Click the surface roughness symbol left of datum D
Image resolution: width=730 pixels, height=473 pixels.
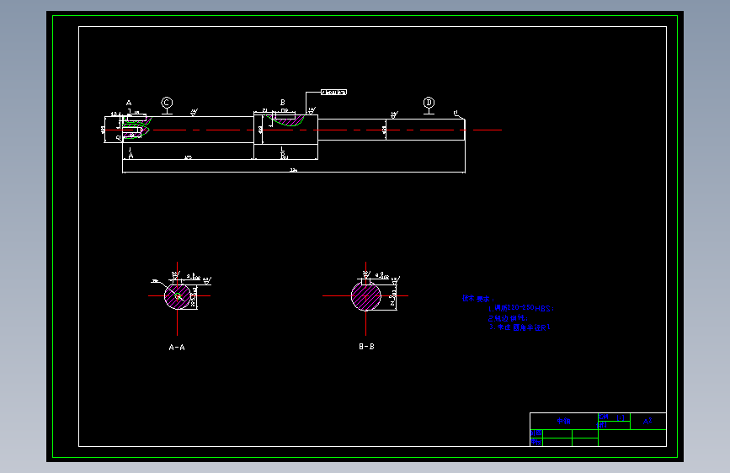pyautogui.click(x=394, y=114)
